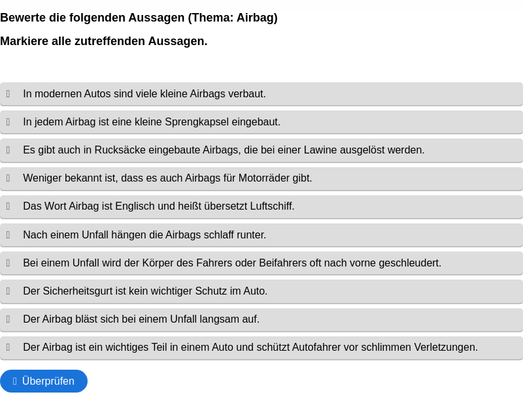Pick the 'Bei einem Unfall wird der Körper' row
The height and width of the screenshot is (403, 523).
coord(261,263)
